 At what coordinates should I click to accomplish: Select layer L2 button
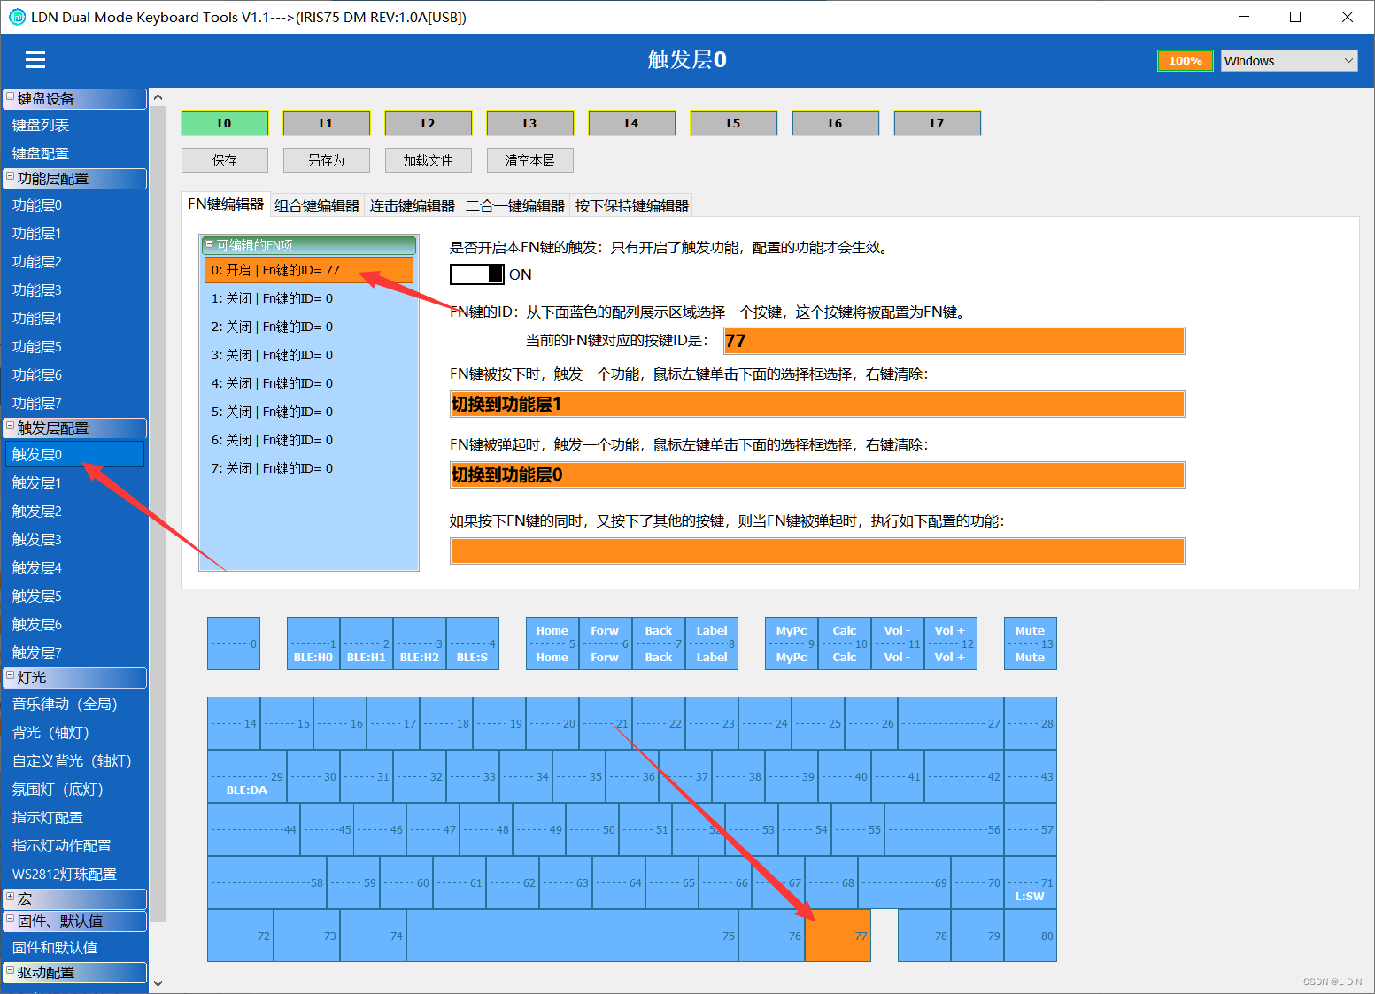429,123
